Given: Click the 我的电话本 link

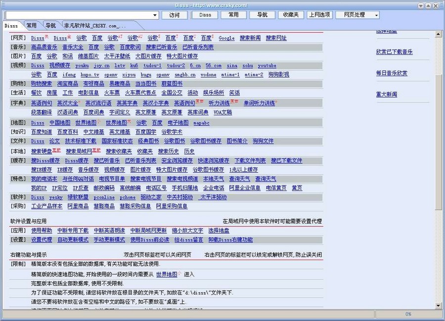Looking at the screenshot, I should tap(44, 179).
